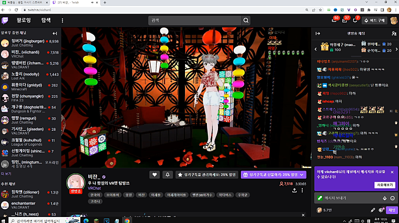Viewport: 399px width, 223px height.
Task: Click the share stream icon
Action: click(294, 190)
